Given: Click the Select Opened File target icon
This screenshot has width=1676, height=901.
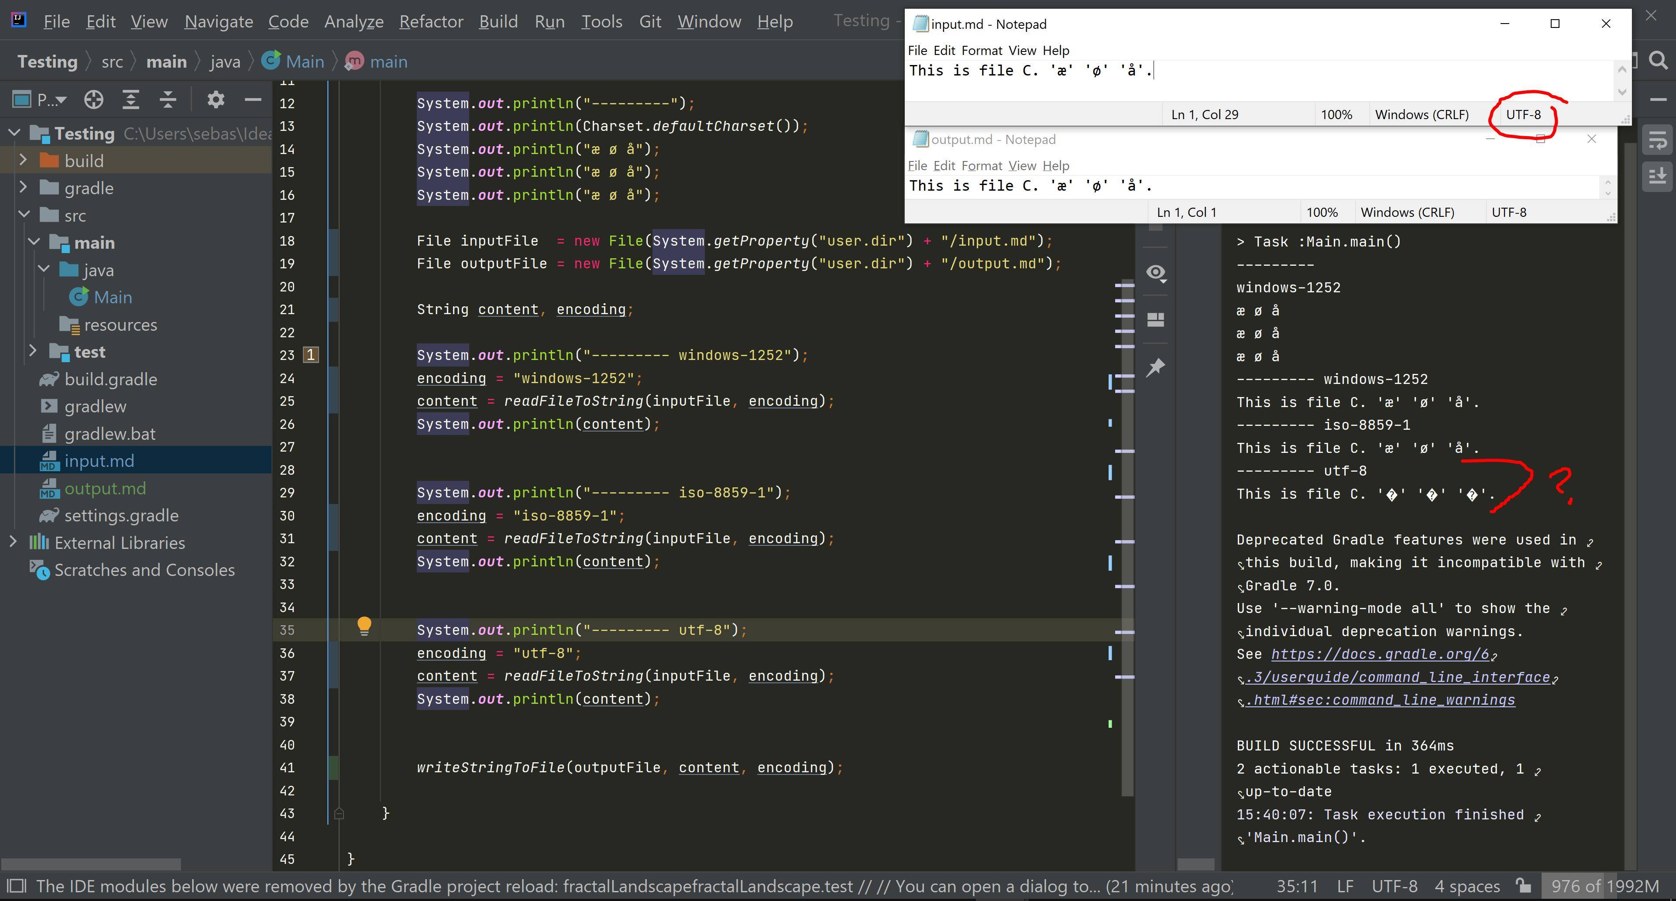Looking at the screenshot, I should [94, 99].
